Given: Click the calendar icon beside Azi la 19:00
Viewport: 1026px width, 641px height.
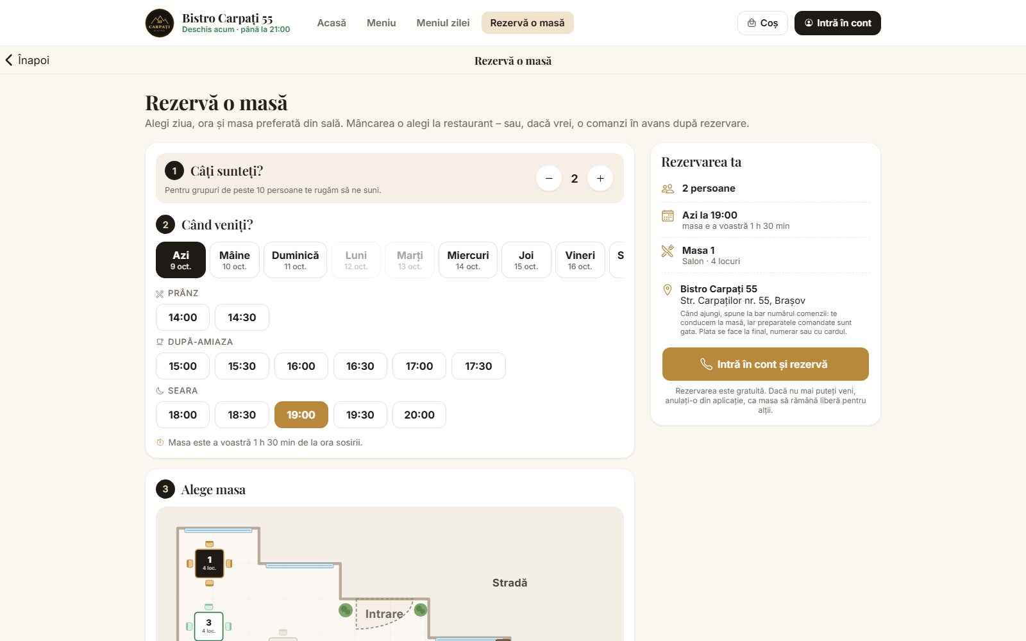Looking at the screenshot, I should click(x=668, y=215).
